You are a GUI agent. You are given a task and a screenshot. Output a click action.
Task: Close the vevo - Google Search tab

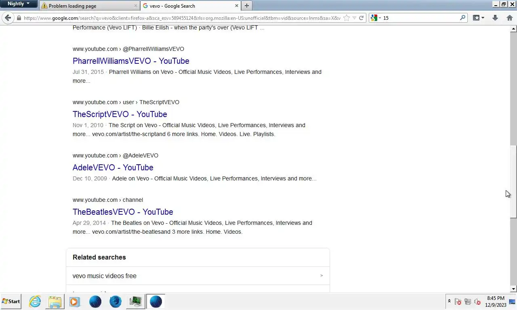coord(236,6)
